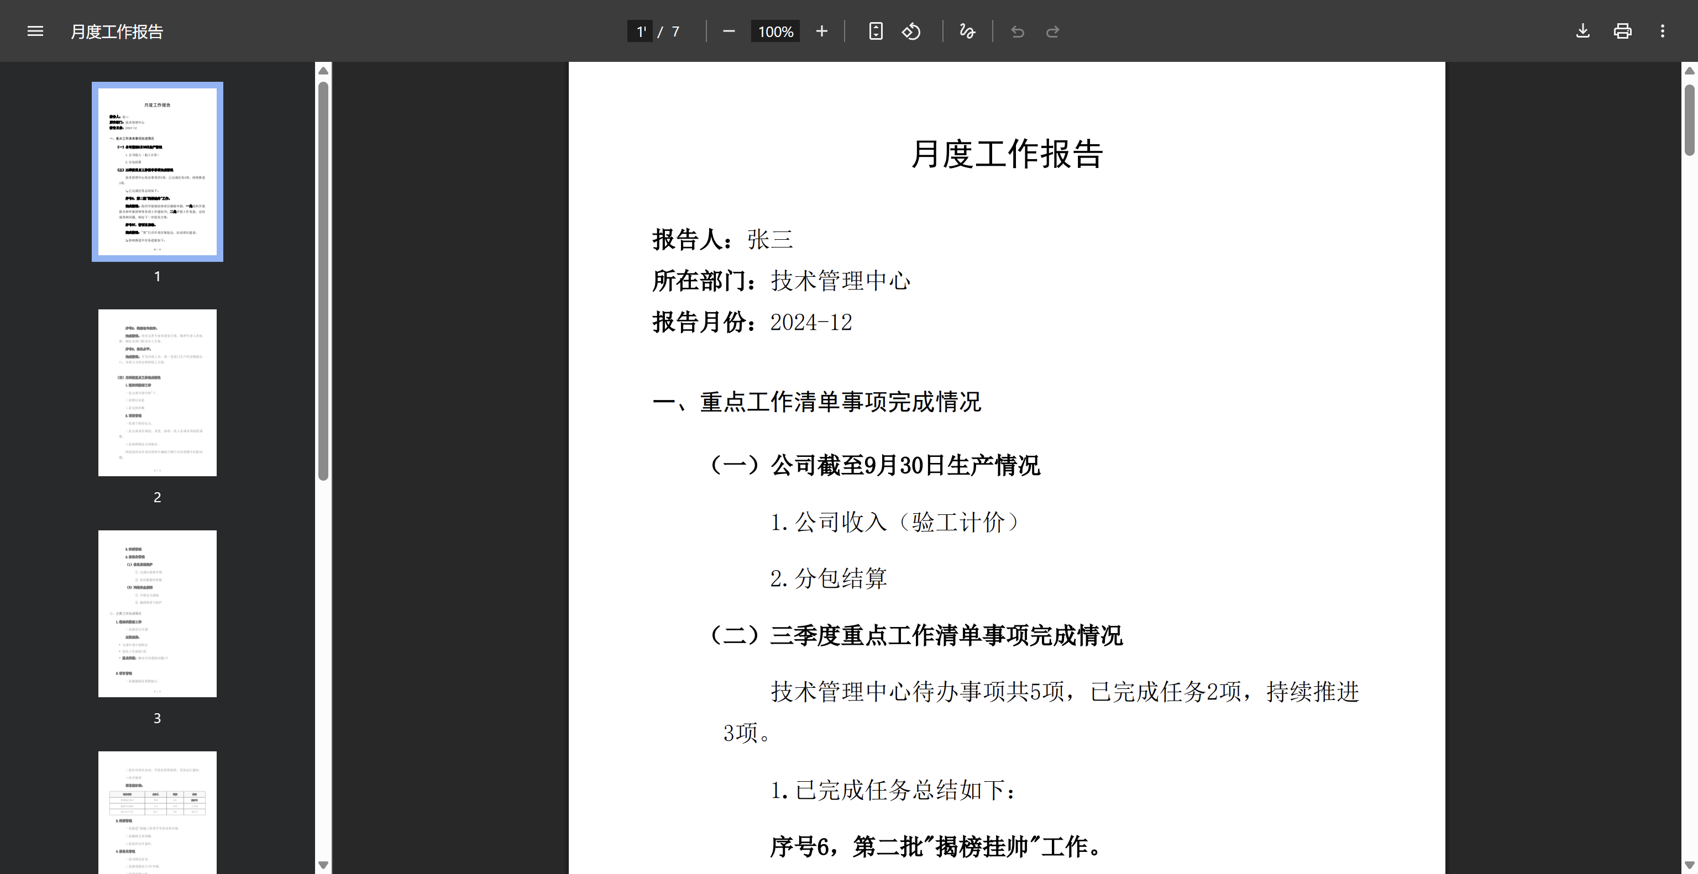Rotate the document counterclockwise
The width and height of the screenshot is (1698, 874).
point(911,31)
